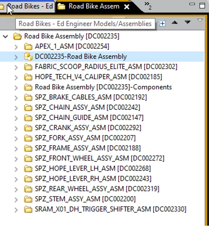This screenshot has width=209, height=226.
Task: Click the SPZ_CHAIN_GUIDE_ASM folder icon
Action: [x=28, y=118]
